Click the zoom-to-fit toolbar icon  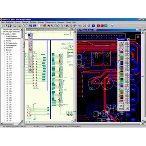point(57,26)
